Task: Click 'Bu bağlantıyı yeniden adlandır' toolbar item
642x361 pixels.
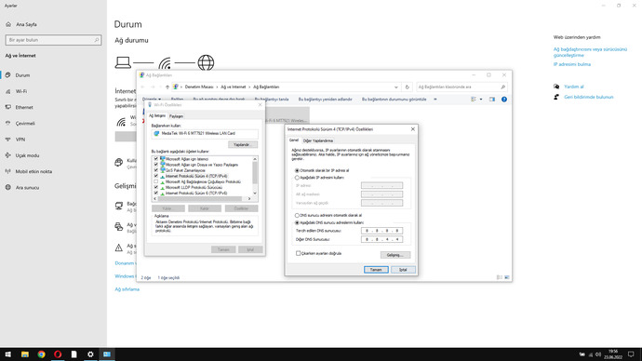Action: pyautogui.click(x=325, y=100)
